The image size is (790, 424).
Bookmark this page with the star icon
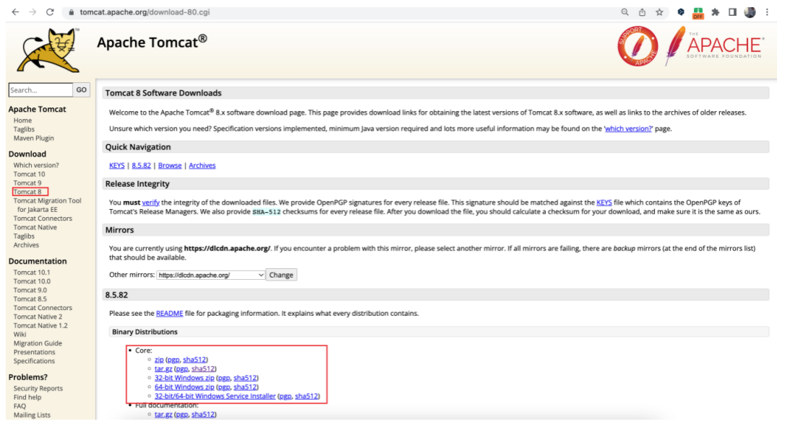[659, 12]
